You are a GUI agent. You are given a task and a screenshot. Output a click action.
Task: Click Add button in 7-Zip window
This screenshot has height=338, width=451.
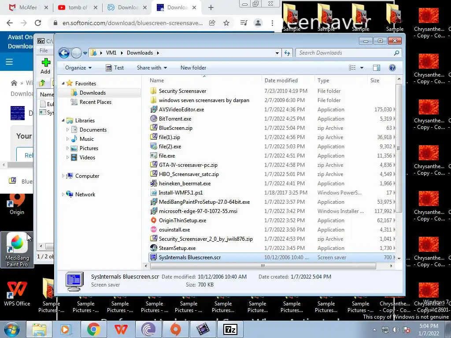(x=45, y=66)
